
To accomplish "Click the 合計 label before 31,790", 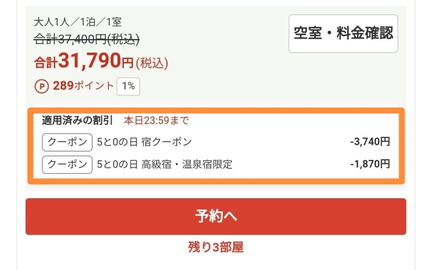I will click(x=46, y=64).
